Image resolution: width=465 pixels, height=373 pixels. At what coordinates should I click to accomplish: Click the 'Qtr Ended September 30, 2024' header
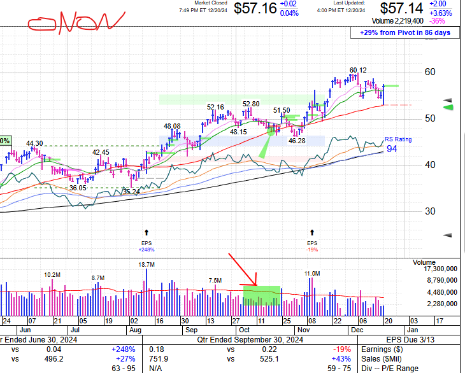[x=250, y=340]
